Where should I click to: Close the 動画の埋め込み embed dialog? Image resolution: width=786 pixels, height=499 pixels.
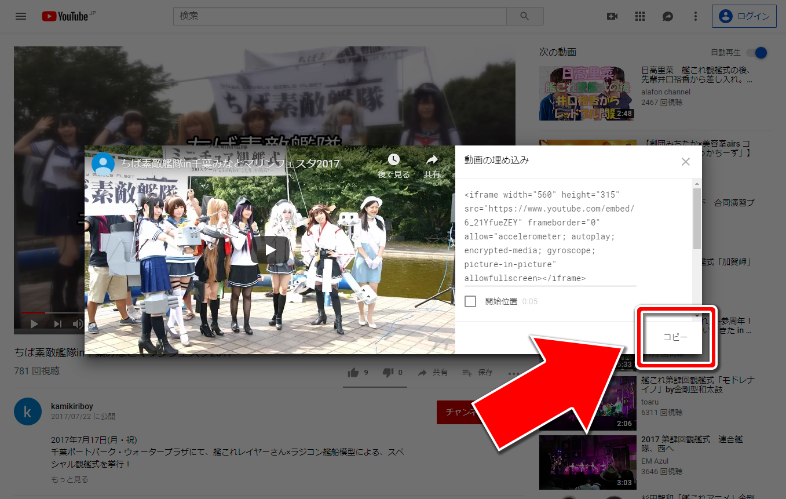point(686,162)
